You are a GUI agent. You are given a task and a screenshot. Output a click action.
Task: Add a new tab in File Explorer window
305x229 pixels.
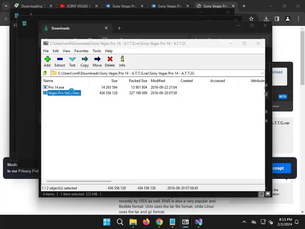(119, 28)
